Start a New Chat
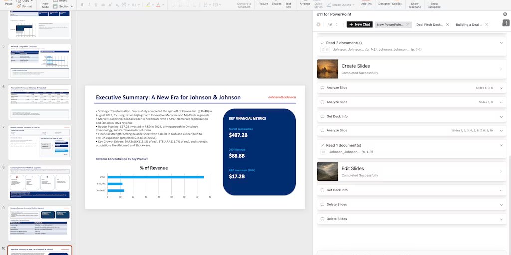This screenshot has width=511, height=255. pyautogui.click(x=359, y=24)
